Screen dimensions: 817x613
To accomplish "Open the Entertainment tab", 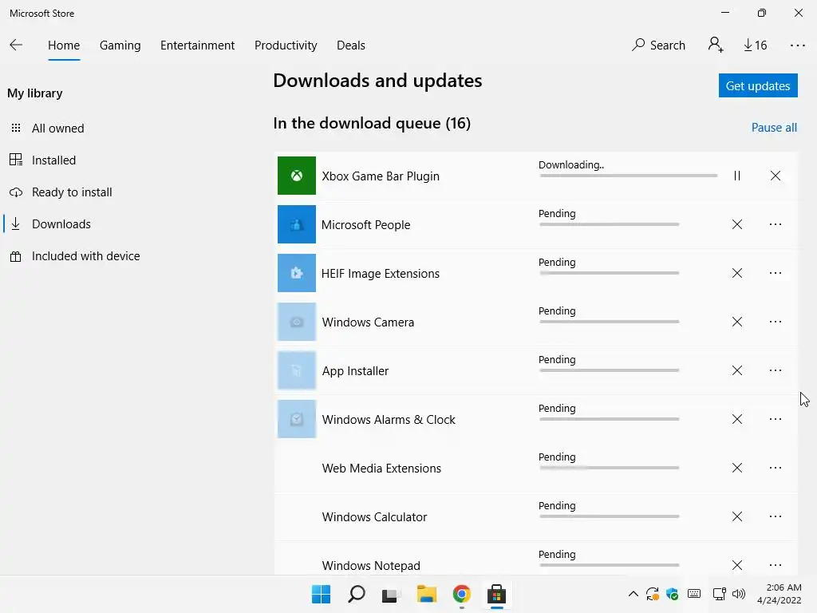I will 198,45.
